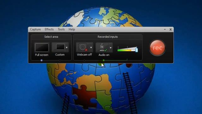Open the Capture menu
202x114 pixels.
coord(35,29)
